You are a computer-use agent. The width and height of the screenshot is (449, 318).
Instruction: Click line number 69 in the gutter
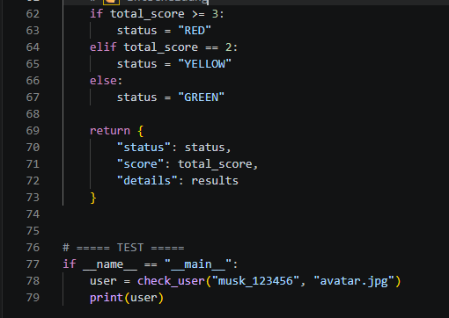click(x=33, y=131)
